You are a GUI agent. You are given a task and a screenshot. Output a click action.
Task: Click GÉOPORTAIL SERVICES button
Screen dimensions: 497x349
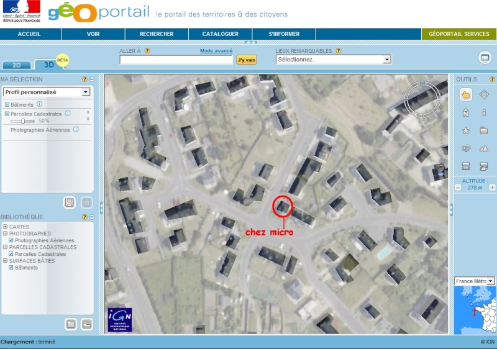[x=459, y=34]
